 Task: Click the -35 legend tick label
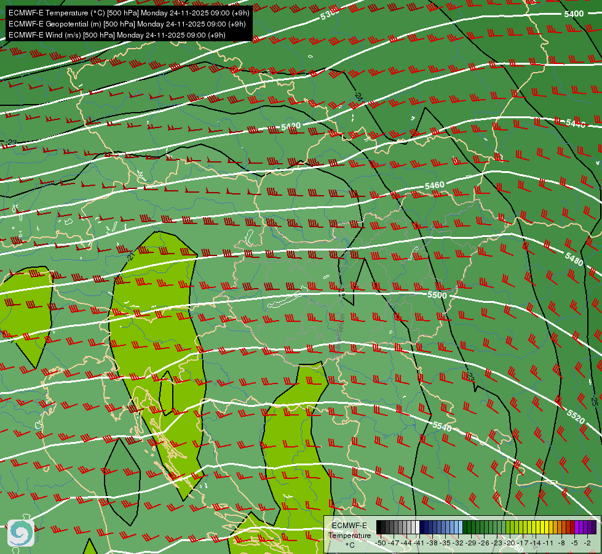(445, 543)
